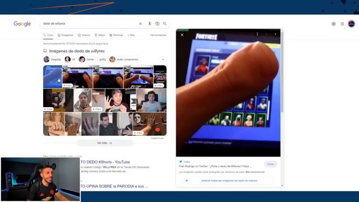
Task: Clear the search query with the X
Action: [x=140, y=24]
